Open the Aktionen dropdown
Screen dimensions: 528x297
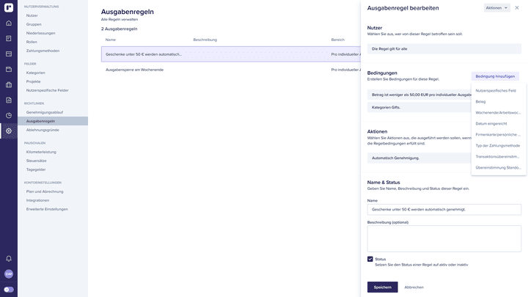tap(496, 8)
